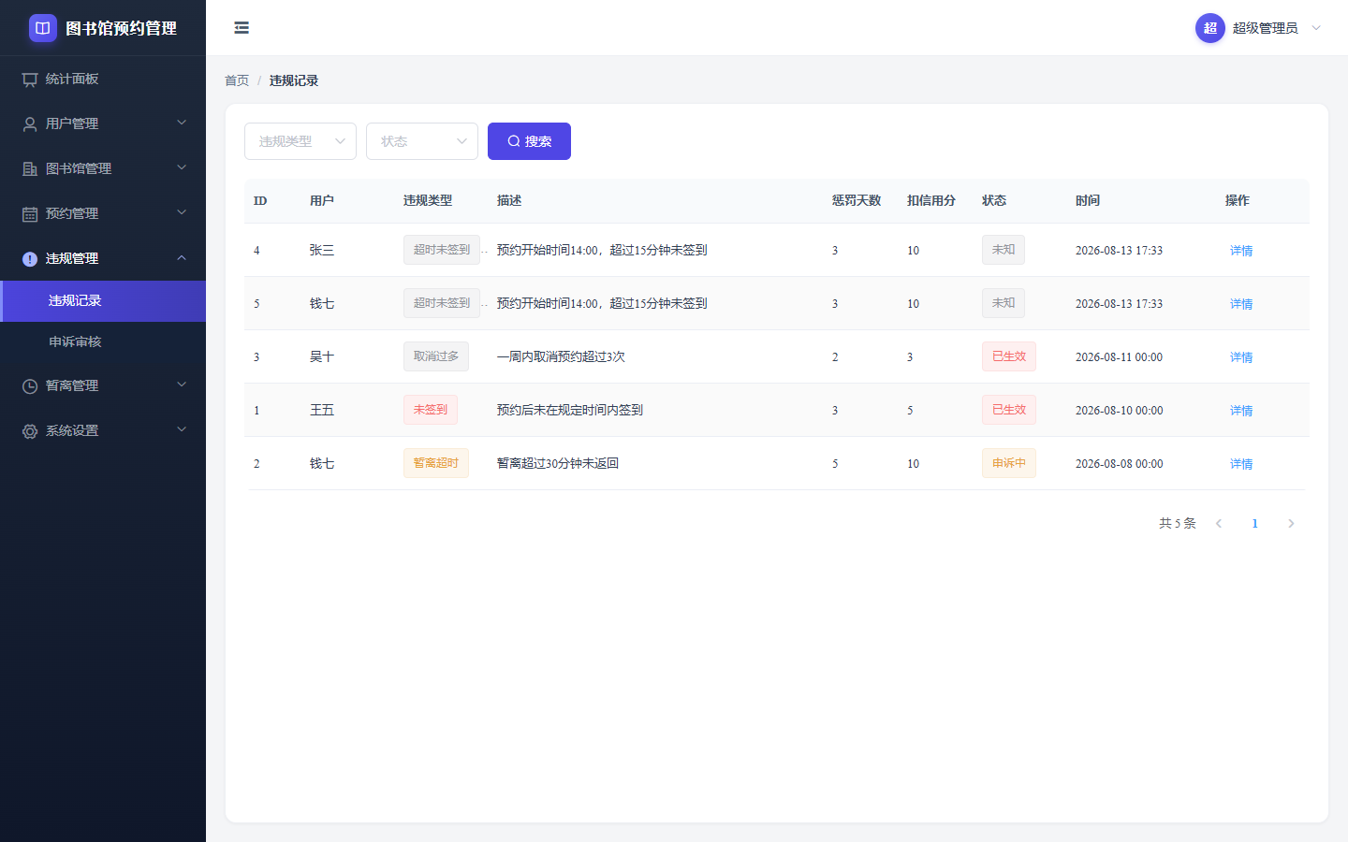Expand the 用户管理 submenu chevron

(182, 123)
